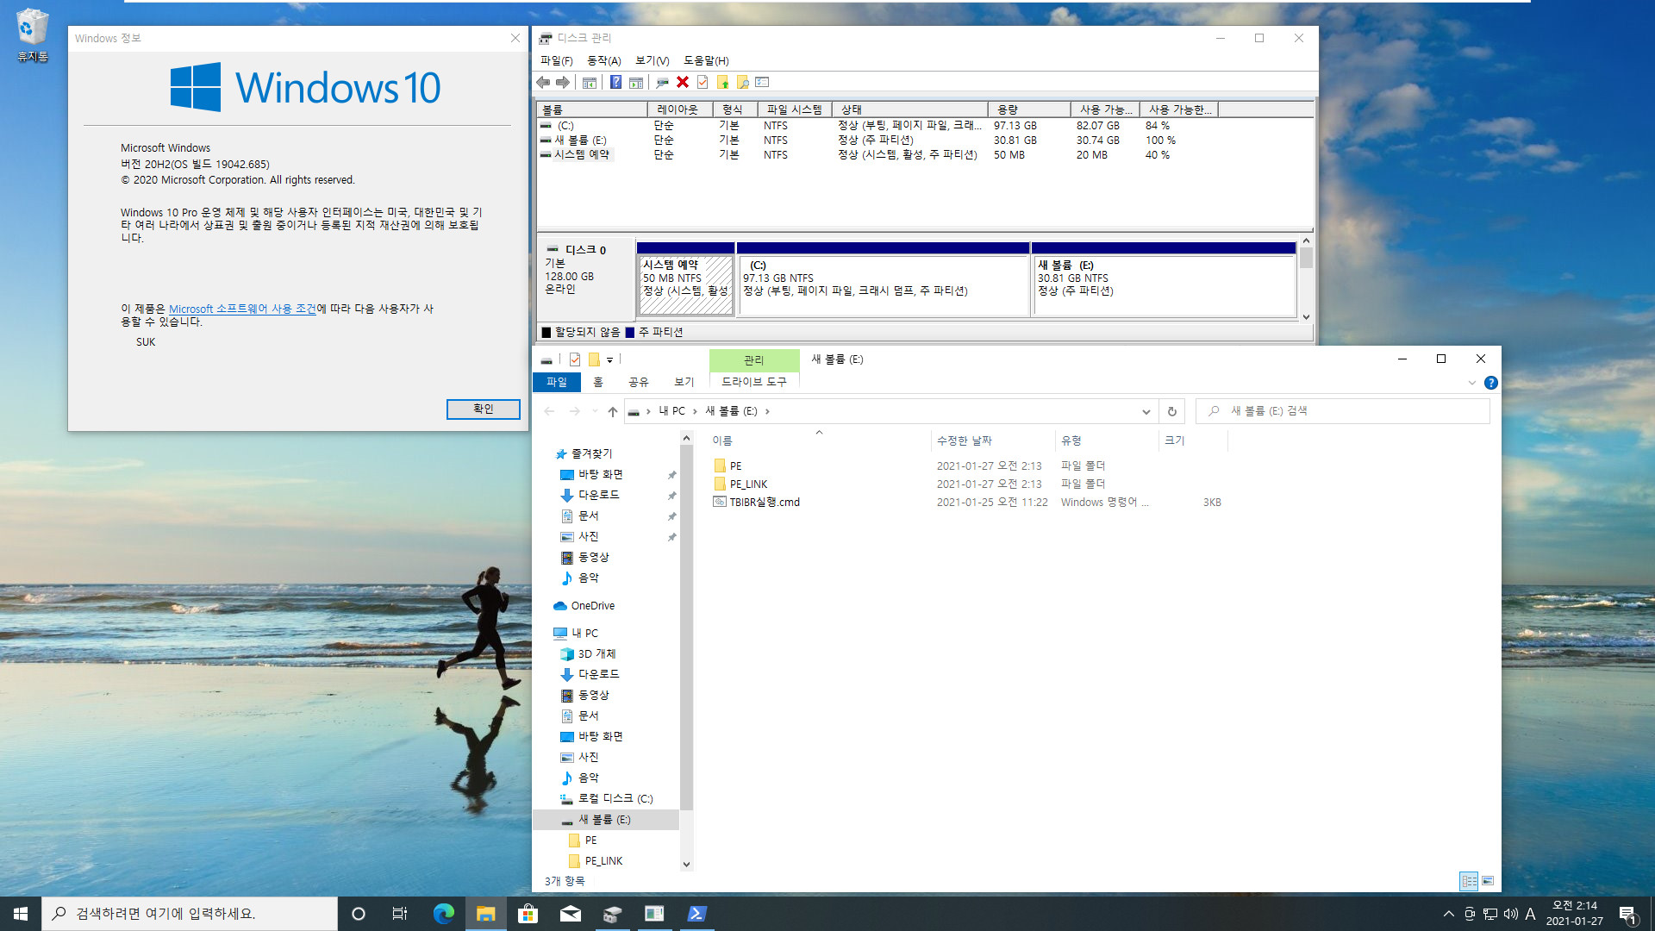Open the Microsoft 소프트웨어 사용 조건 link
The image size is (1655, 931).
tap(242, 309)
